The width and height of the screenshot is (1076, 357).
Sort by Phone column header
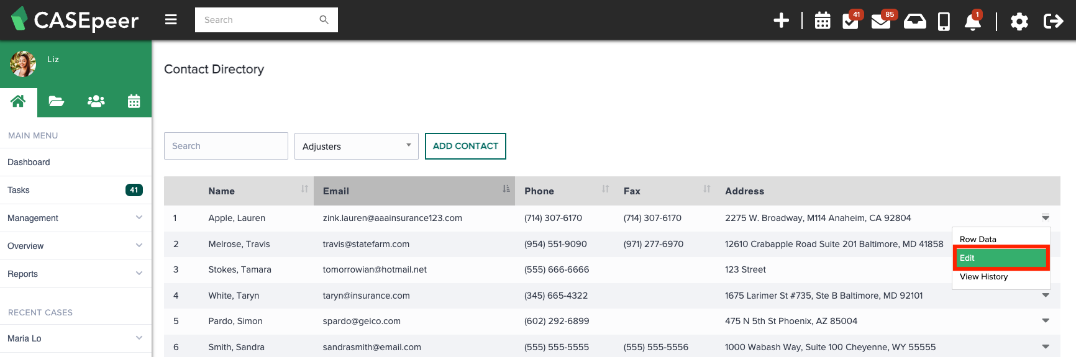(565, 191)
